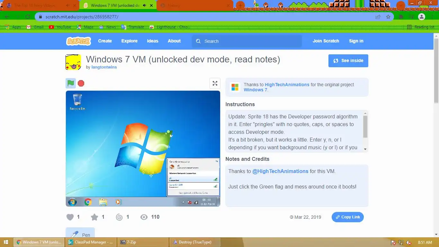Reload the current page
This screenshot has height=247, width=439.
pyautogui.click(x=28, y=17)
